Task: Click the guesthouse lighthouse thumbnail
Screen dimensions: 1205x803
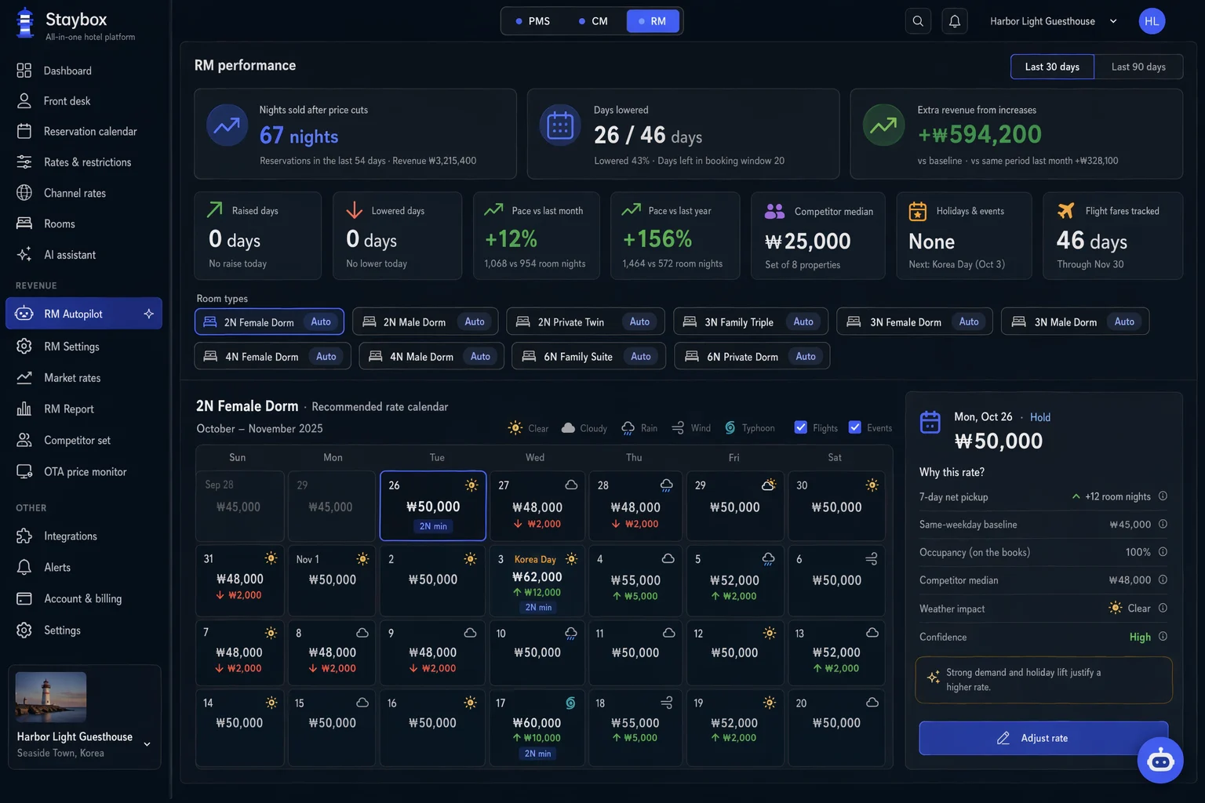Action: coord(51,697)
